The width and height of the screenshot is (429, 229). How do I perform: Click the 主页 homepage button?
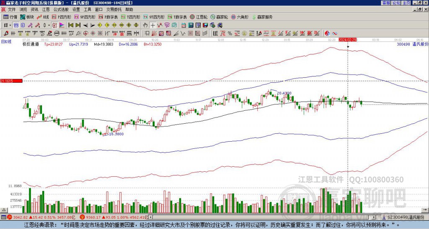(406, 3)
